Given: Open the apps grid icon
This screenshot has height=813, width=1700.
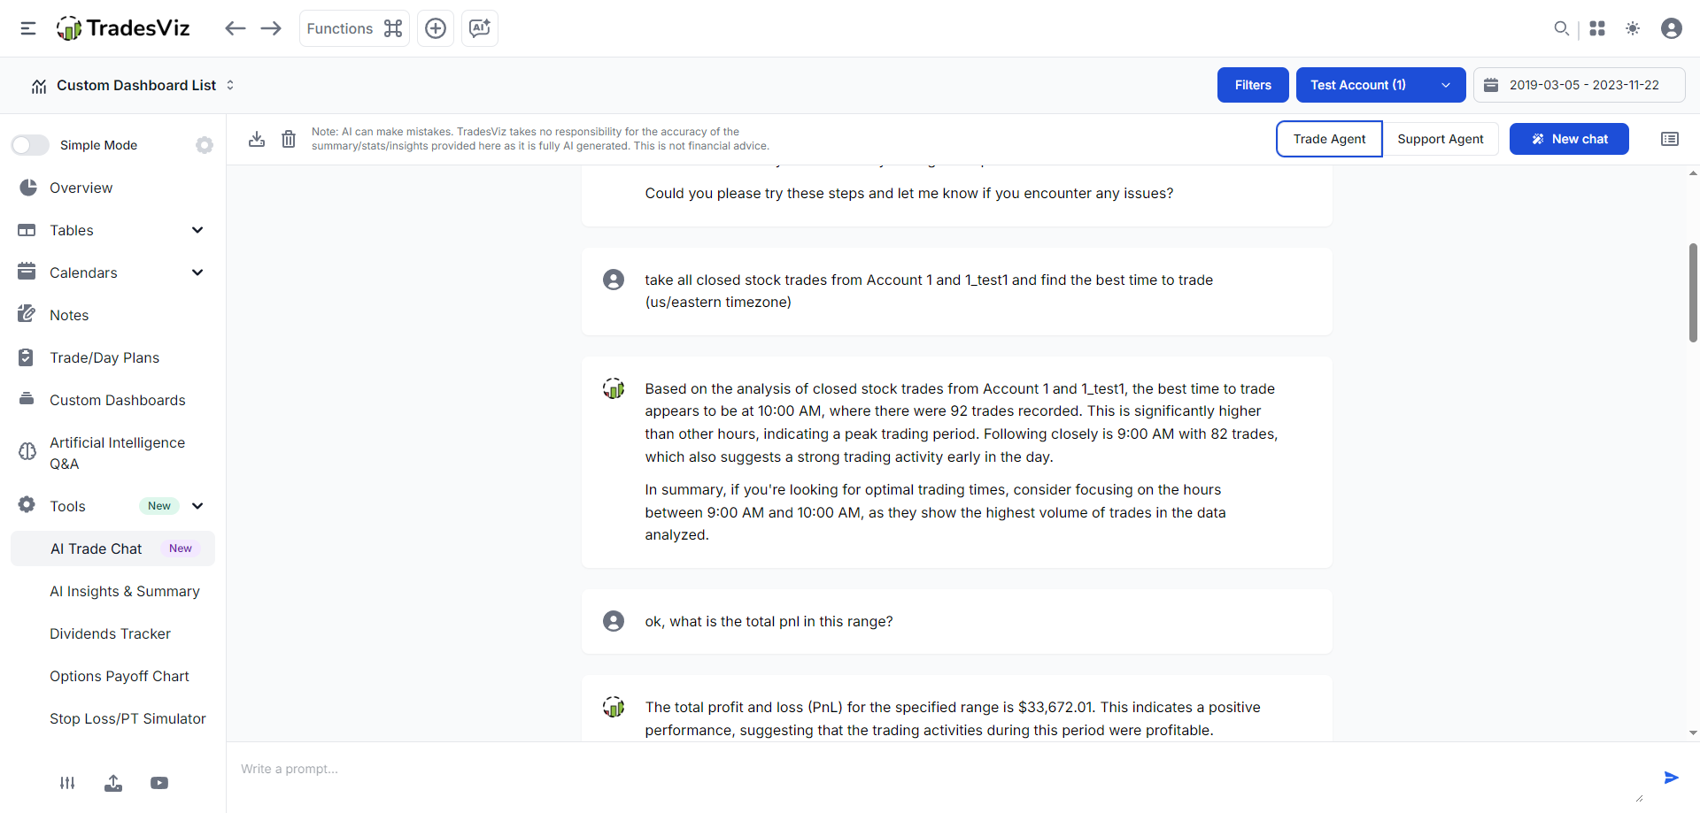Looking at the screenshot, I should point(1597,28).
